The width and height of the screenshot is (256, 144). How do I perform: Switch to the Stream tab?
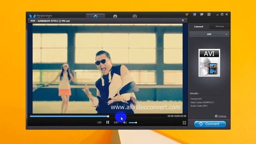(220, 26)
